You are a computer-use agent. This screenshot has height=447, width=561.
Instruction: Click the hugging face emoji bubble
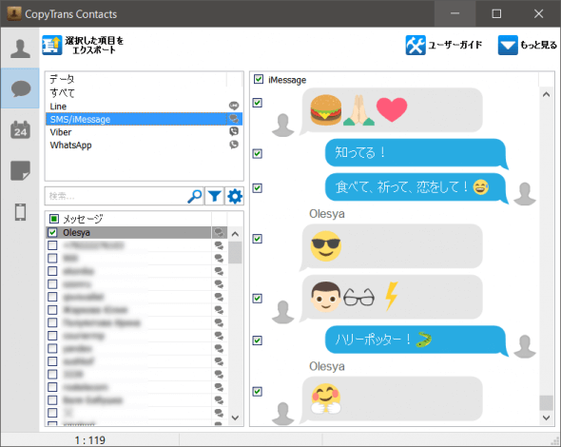pos(392,399)
